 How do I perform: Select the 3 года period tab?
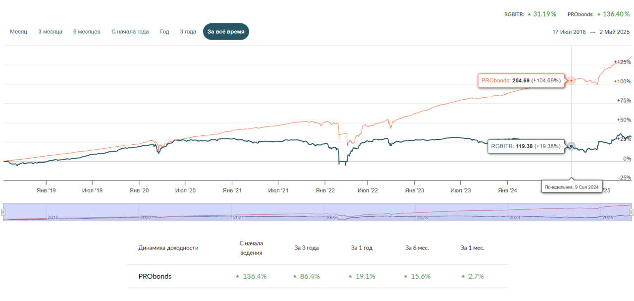click(x=188, y=32)
